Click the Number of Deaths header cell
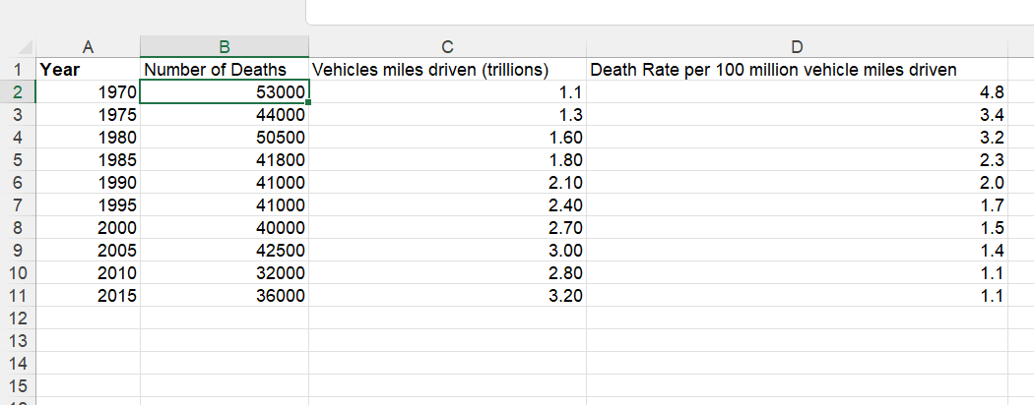 [x=225, y=69]
